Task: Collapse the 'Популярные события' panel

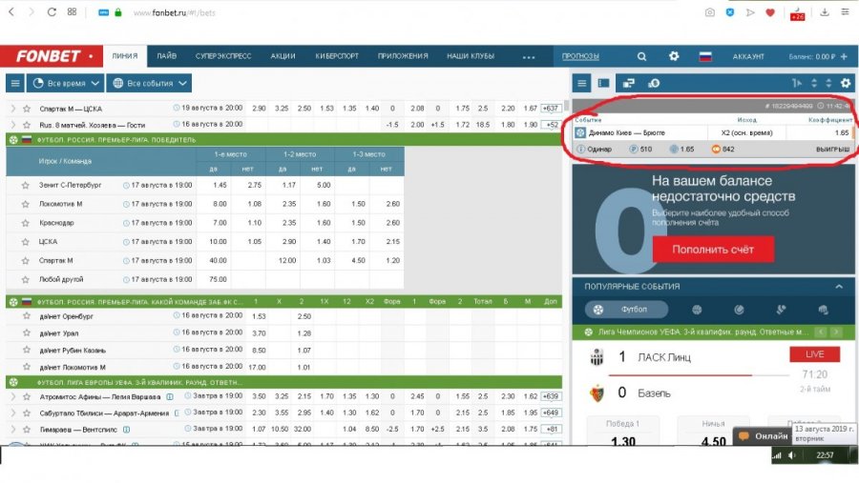Action: click(x=839, y=286)
